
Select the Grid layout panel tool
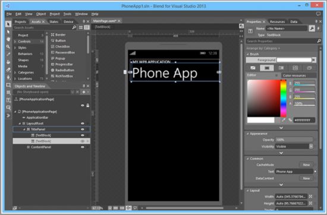(x=8, y=93)
